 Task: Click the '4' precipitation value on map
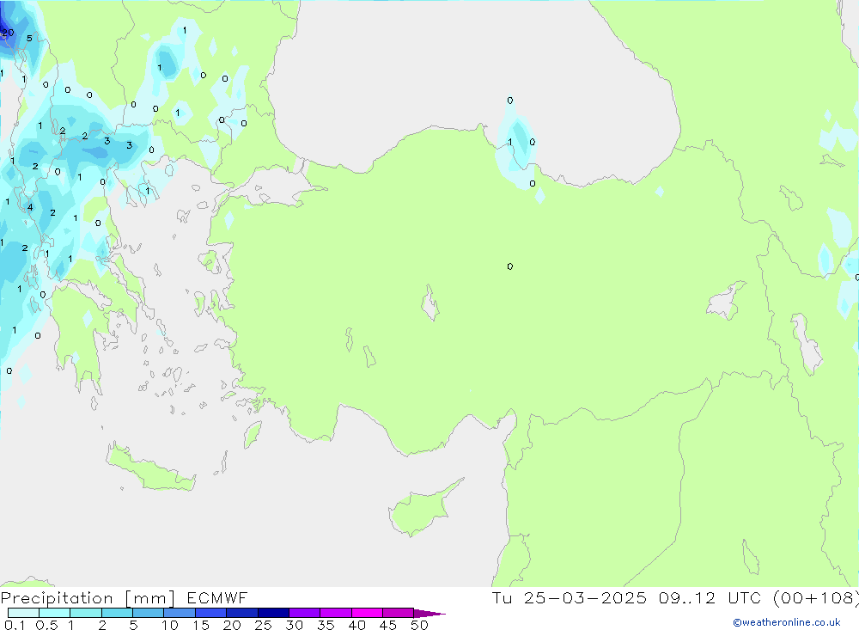[30, 207]
